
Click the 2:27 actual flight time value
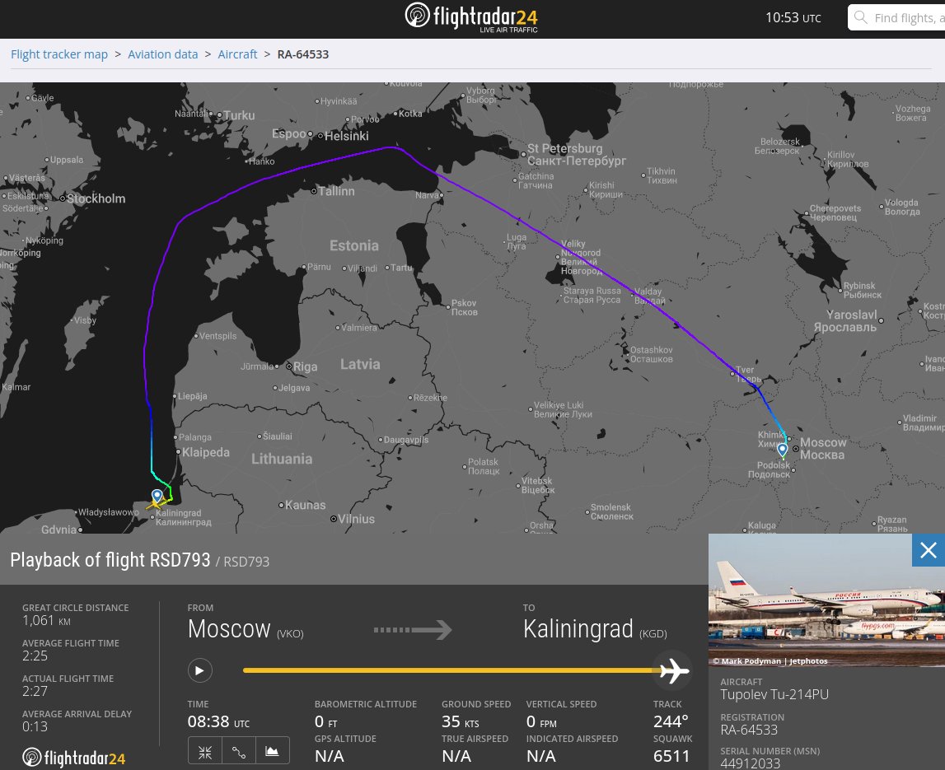point(35,691)
